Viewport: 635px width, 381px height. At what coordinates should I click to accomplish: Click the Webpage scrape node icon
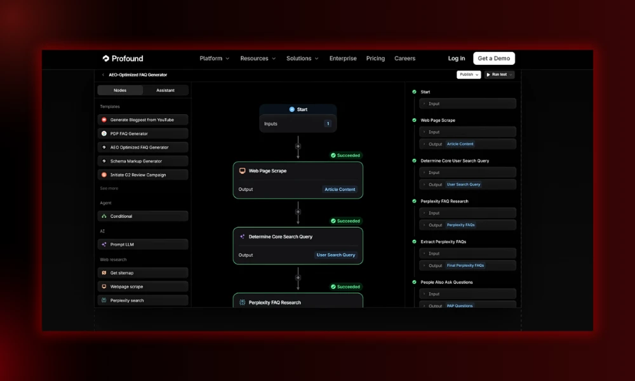pos(104,286)
